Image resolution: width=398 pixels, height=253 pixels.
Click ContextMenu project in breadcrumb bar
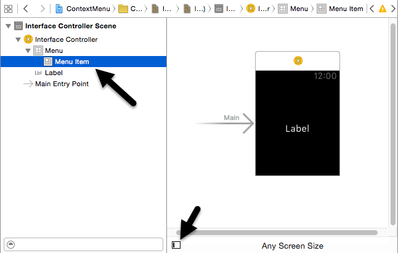[87, 9]
